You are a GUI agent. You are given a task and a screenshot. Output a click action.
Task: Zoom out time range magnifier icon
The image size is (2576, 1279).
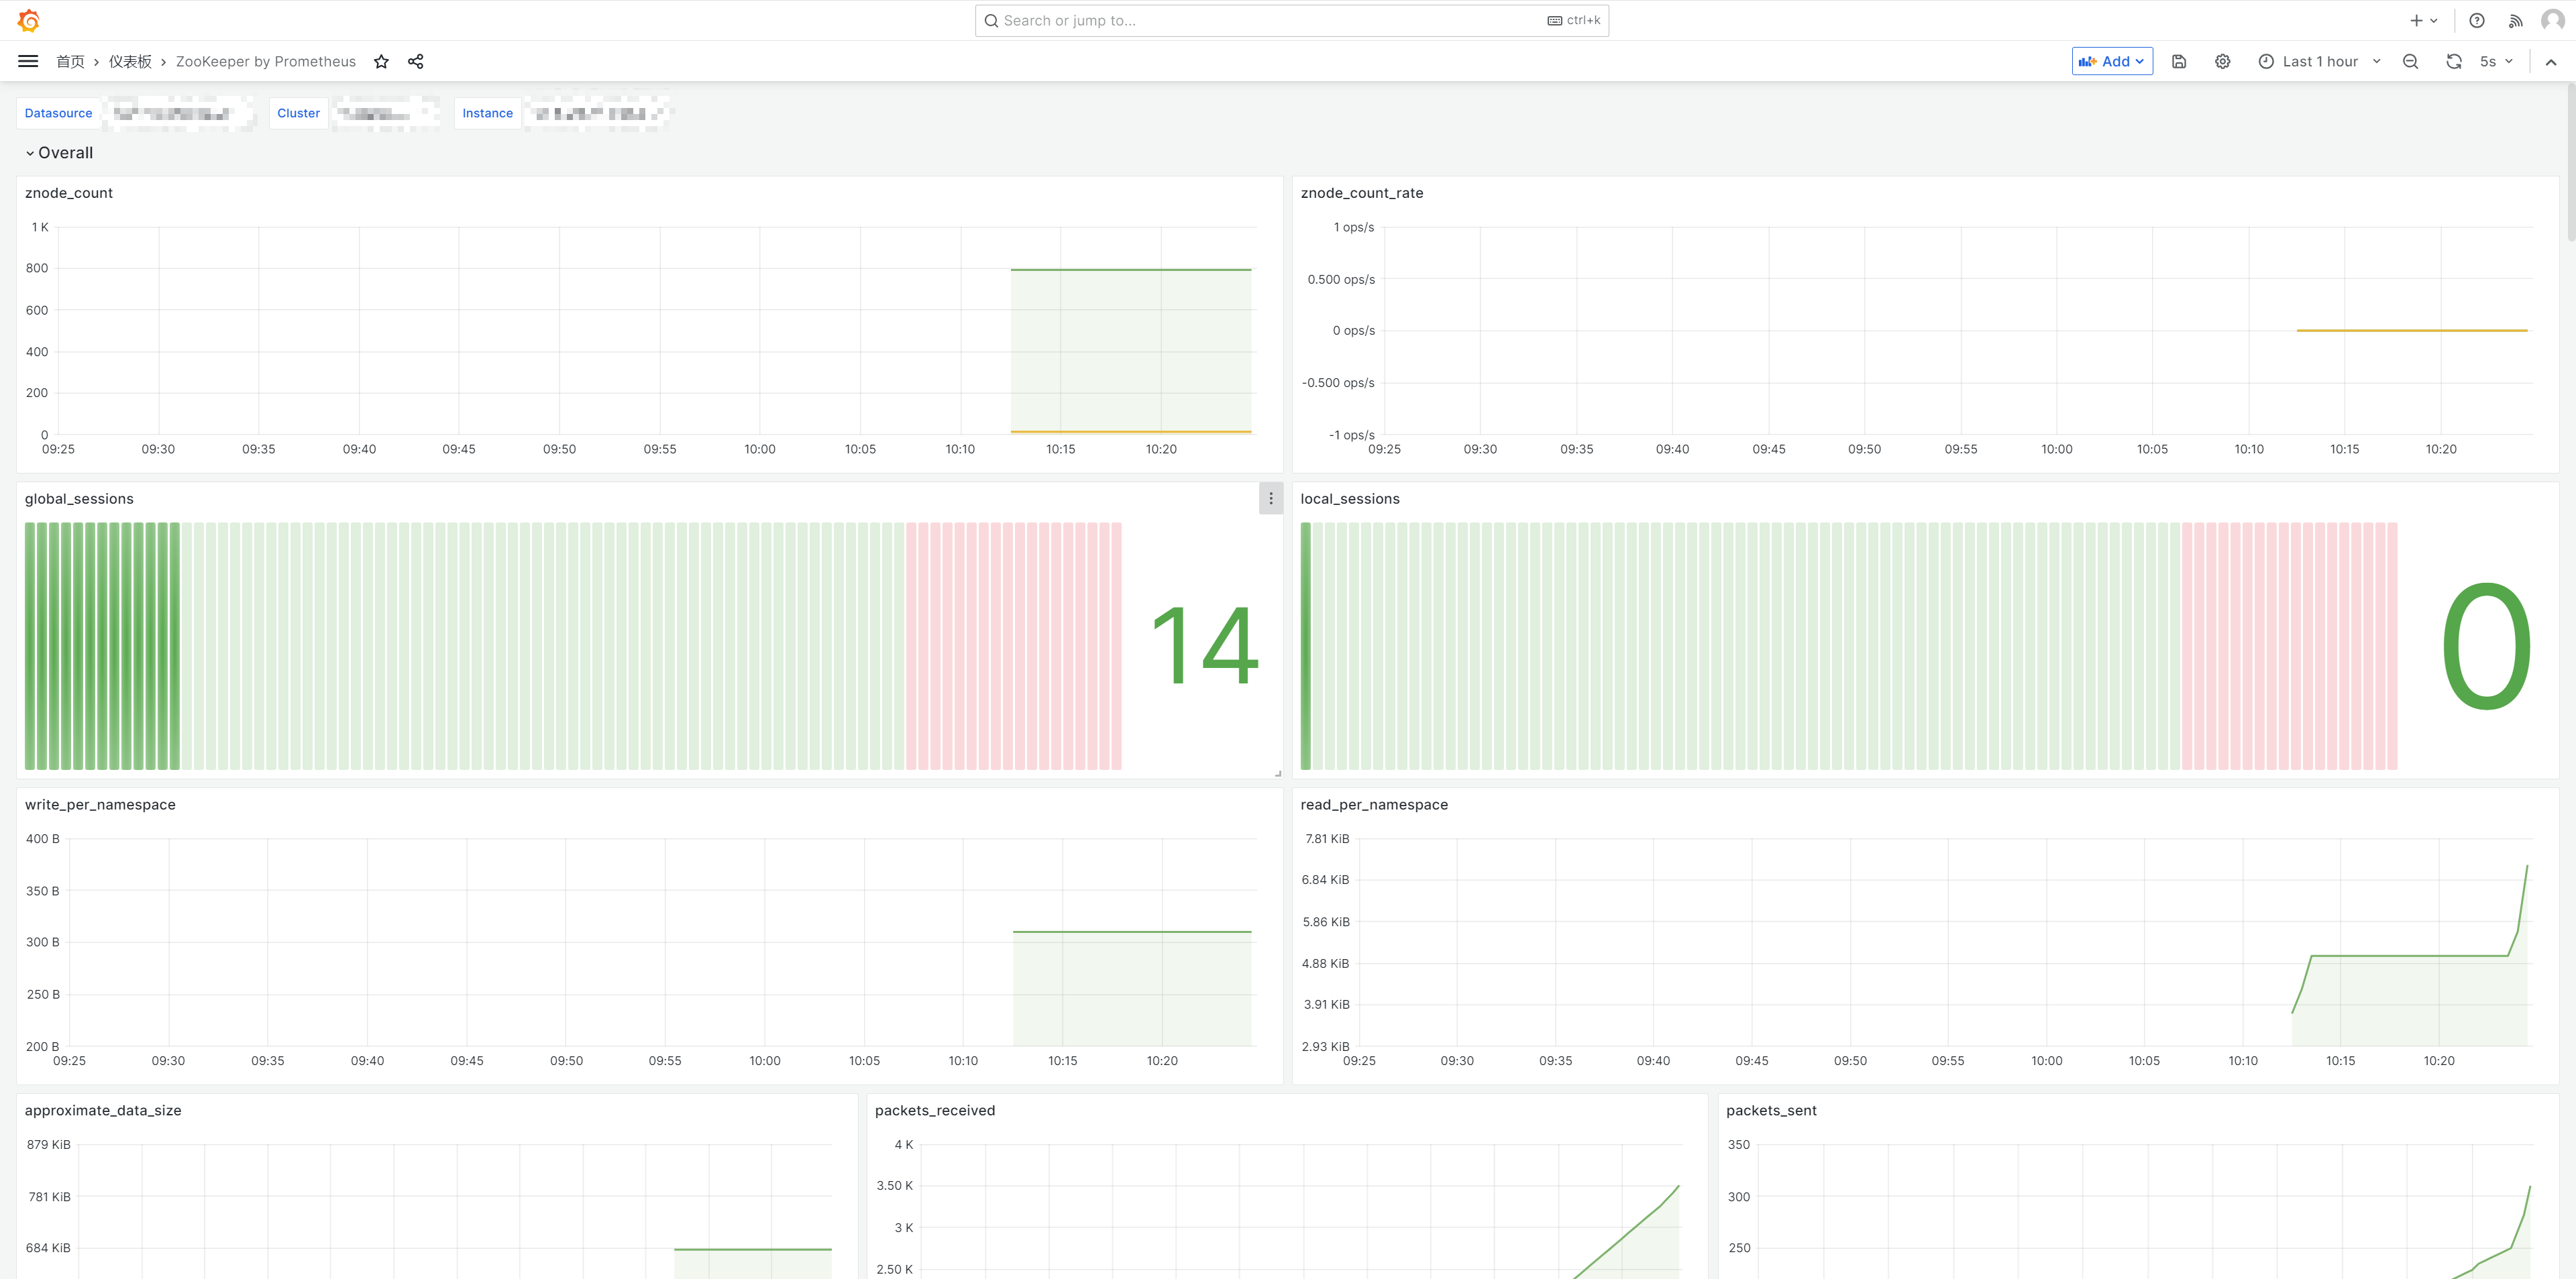pyautogui.click(x=2410, y=61)
